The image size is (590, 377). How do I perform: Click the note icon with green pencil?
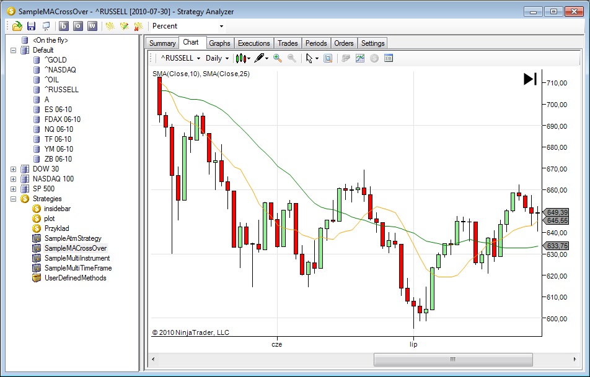point(124,26)
